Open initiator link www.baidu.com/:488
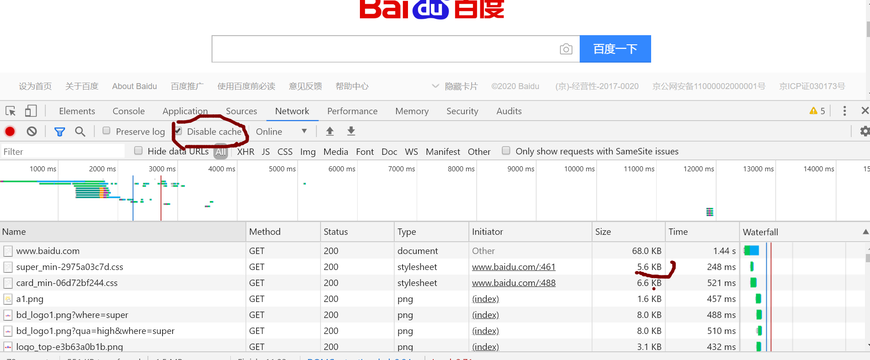870x360 pixels. click(x=514, y=283)
